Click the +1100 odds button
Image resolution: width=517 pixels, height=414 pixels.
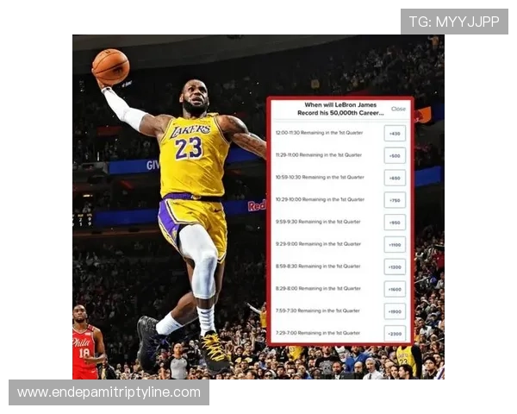coord(395,245)
